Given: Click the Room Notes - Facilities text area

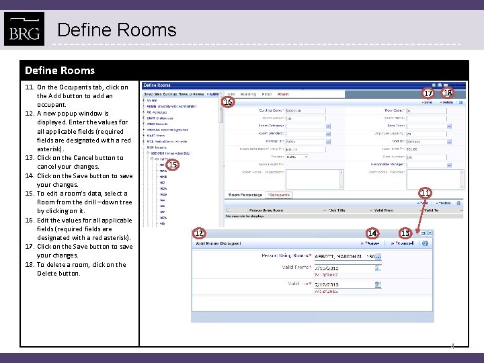Looking at the screenshot, I should (x=435, y=179).
